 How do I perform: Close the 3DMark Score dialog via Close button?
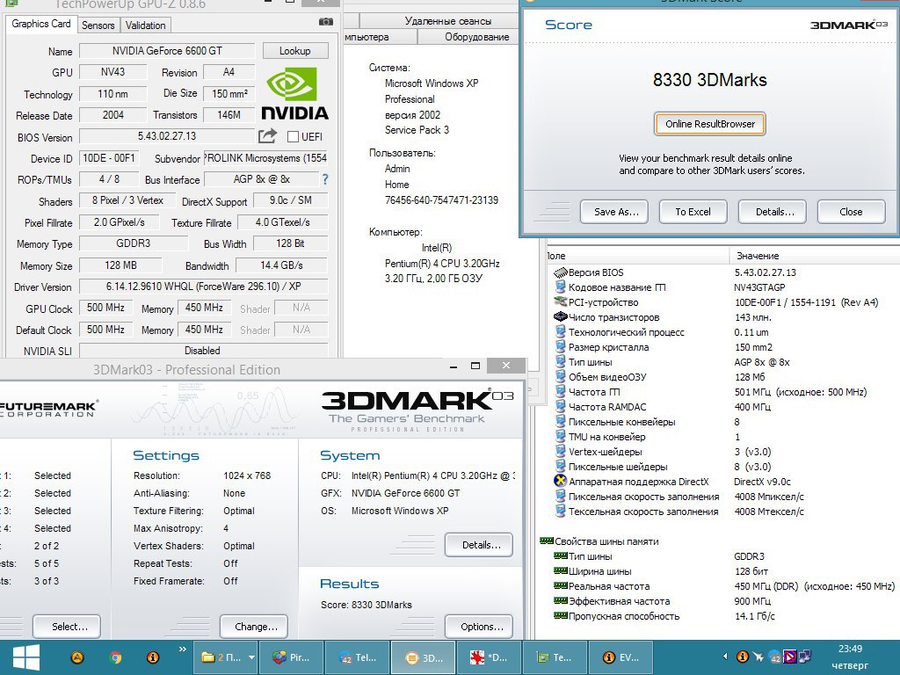coord(851,212)
